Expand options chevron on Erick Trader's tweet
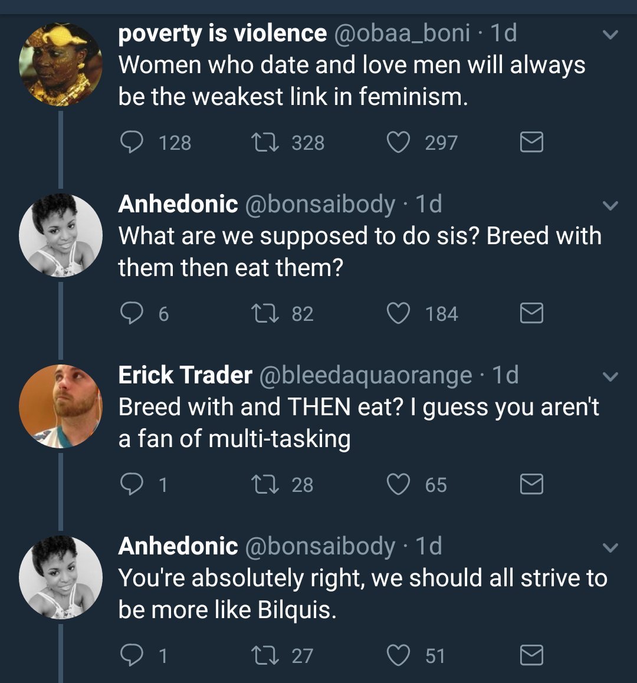The height and width of the screenshot is (683, 637). pyautogui.click(x=610, y=376)
